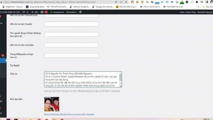Open the red calendar extension icon

click(x=132, y=2)
